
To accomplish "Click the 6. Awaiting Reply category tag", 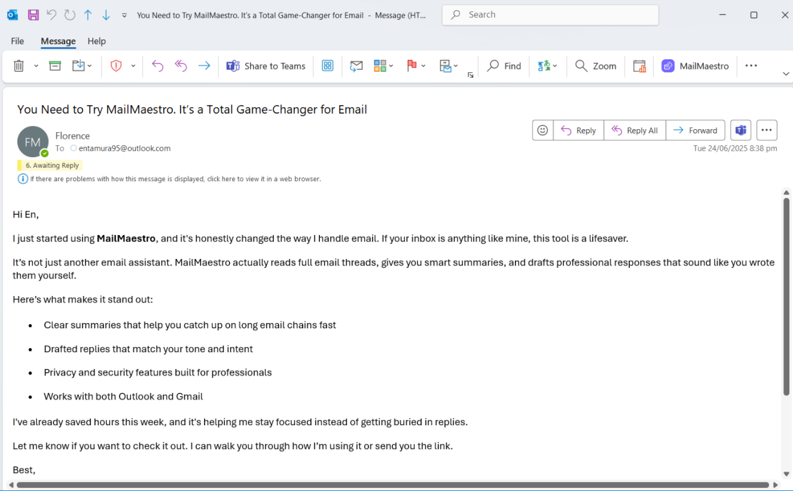I will pos(50,166).
